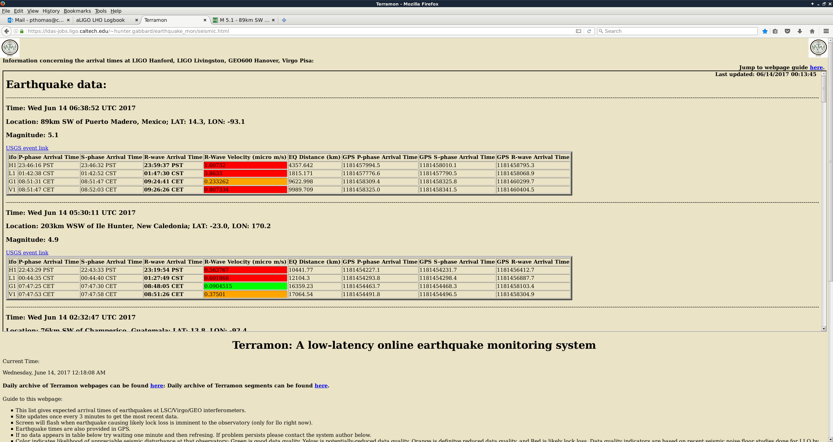This screenshot has width=833, height=442.
Task: Open a new tab with plus icon
Action: pos(284,20)
